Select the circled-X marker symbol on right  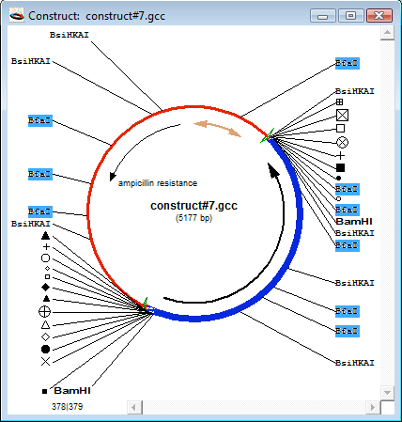click(x=342, y=142)
